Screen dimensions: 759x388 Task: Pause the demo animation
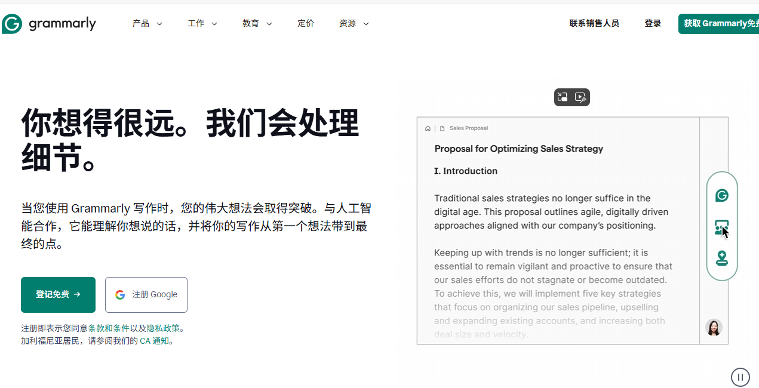coord(740,377)
